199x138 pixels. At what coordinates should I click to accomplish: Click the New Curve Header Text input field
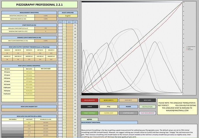(x=29, y=110)
